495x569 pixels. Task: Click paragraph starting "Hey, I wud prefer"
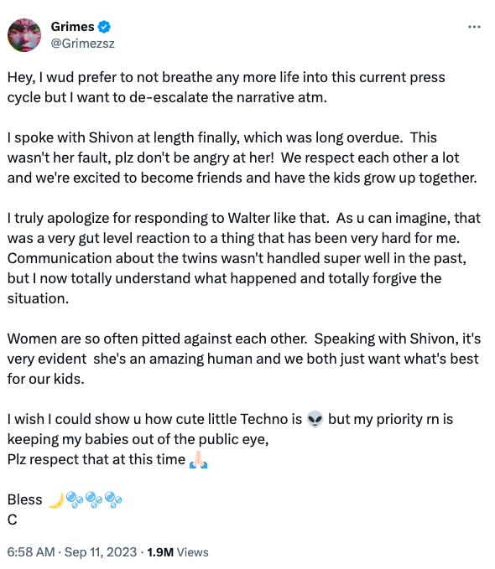click(x=226, y=87)
